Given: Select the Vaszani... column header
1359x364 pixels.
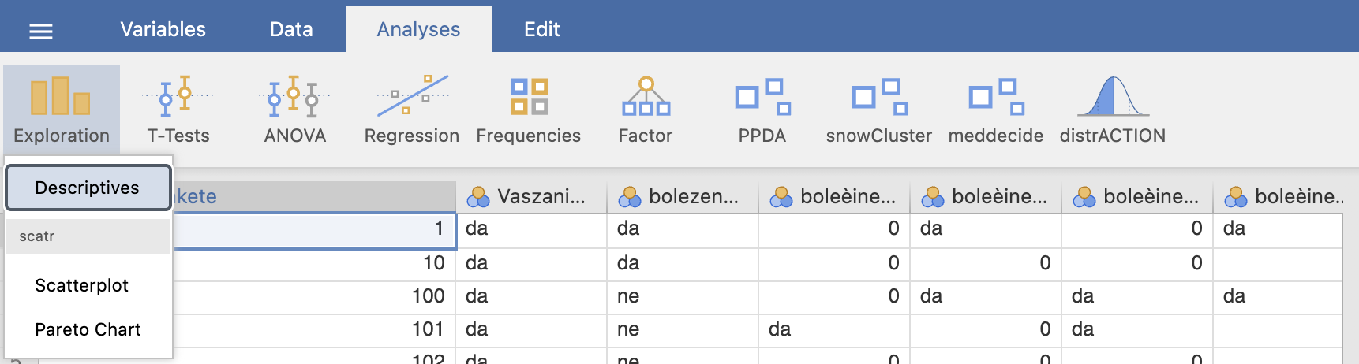Looking at the screenshot, I should (531, 196).
